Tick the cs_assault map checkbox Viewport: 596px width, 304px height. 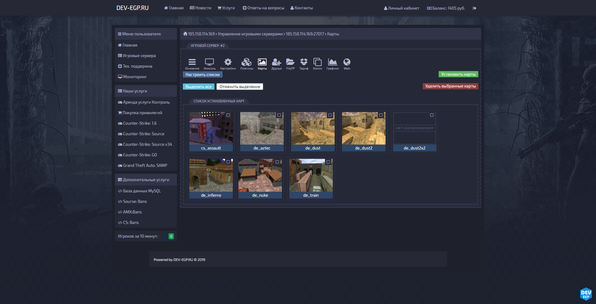(228, 115)
